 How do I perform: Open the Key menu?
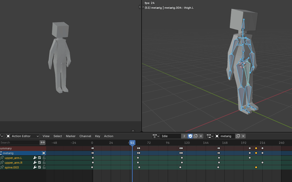coord(98,136)
